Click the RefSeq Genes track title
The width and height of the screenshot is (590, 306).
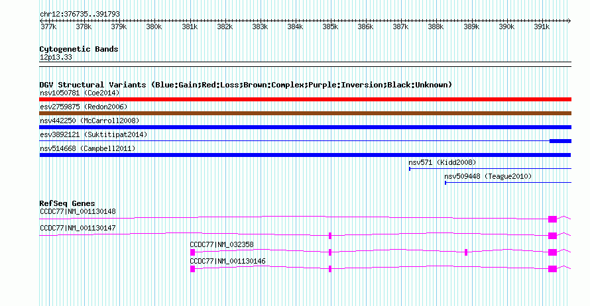[x=67, y=203]
